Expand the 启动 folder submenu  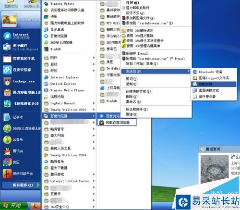pyautogui.click(x=69, y=64)
